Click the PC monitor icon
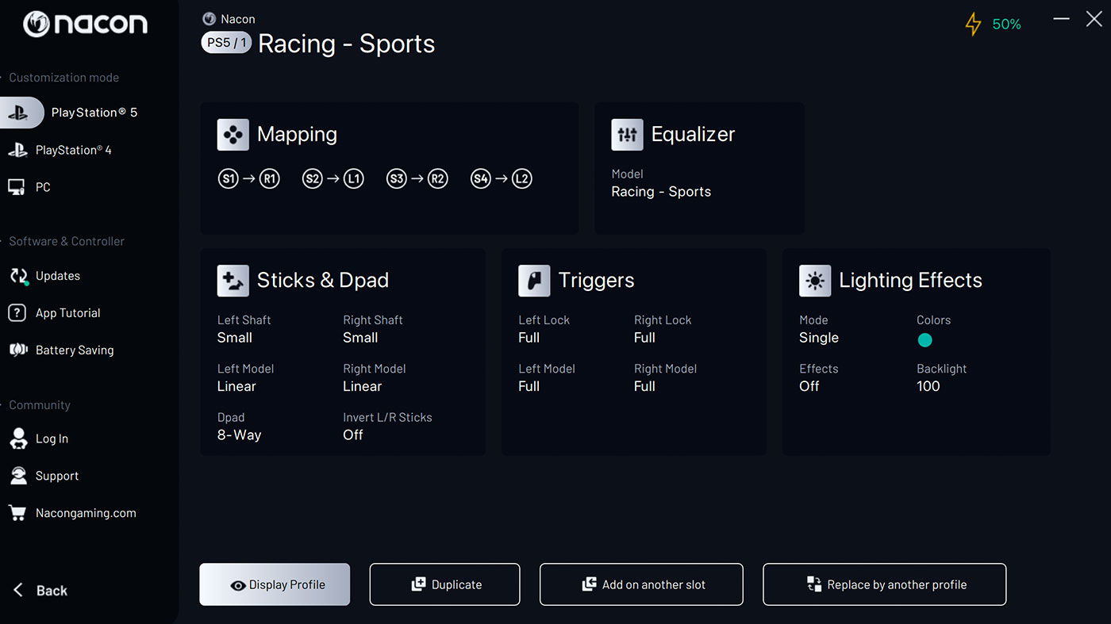 (17, 187)
